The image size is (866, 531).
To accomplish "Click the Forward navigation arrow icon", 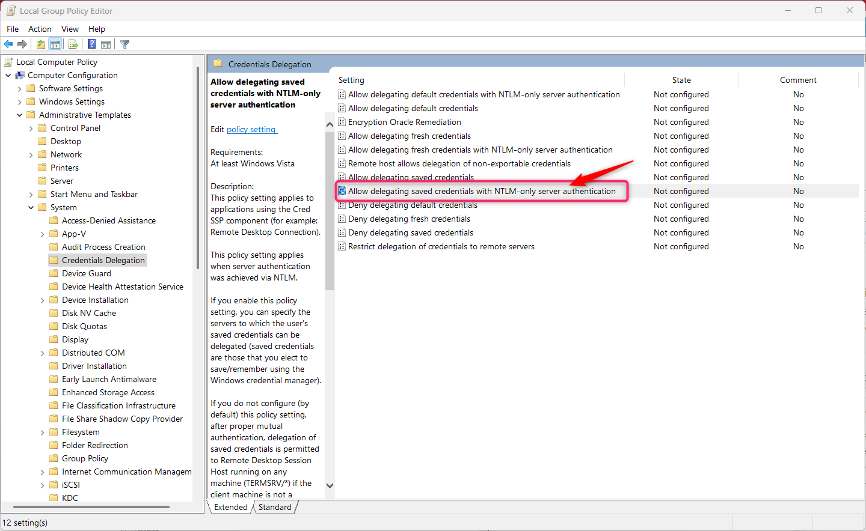I will click(22, 43).
